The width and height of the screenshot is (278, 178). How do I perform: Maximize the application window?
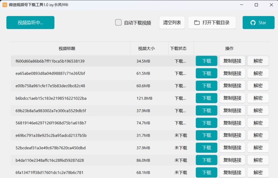256,5
